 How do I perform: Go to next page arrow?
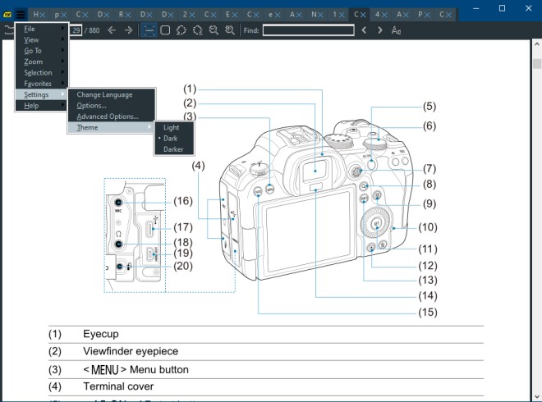point(128,30)
